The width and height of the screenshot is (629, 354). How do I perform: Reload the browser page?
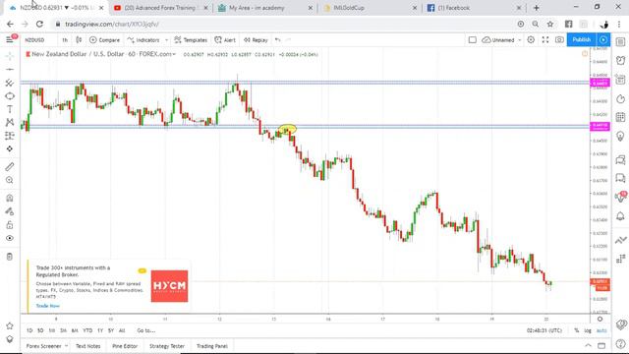(39, 24)
